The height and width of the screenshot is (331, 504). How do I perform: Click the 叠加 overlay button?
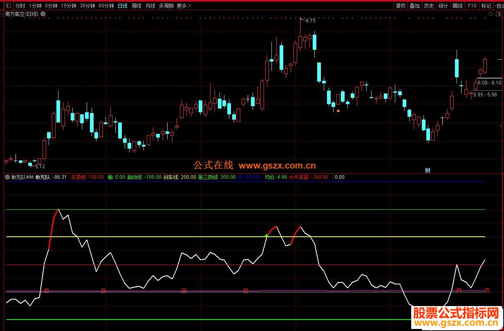coord(414,6)
